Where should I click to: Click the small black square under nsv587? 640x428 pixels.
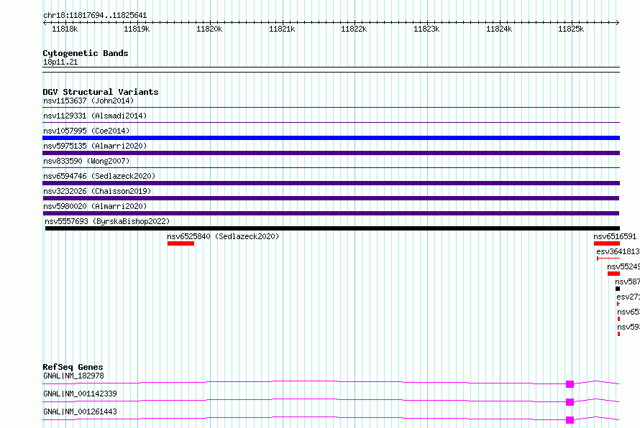coord(618,289)
